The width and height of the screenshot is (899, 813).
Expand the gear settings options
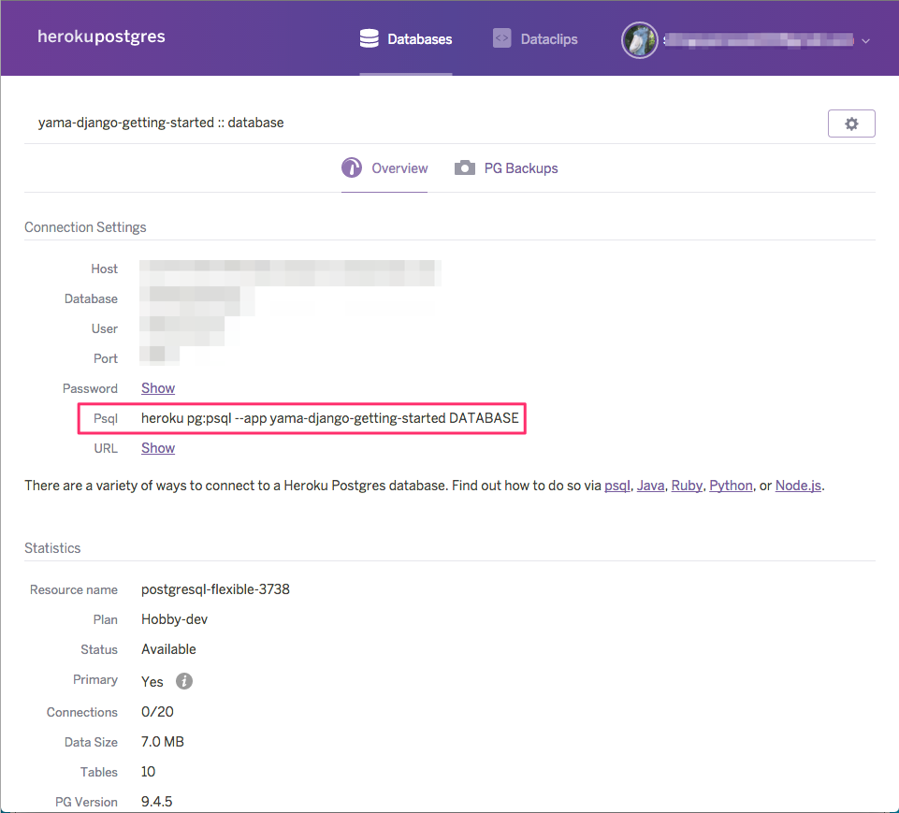click(850, 123)
